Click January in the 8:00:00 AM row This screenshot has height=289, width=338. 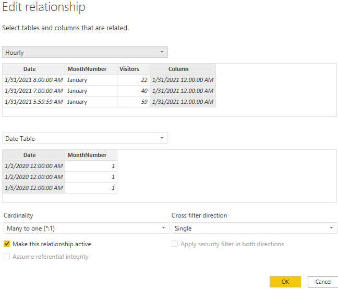pyautogui.click(x=91, y=80)
